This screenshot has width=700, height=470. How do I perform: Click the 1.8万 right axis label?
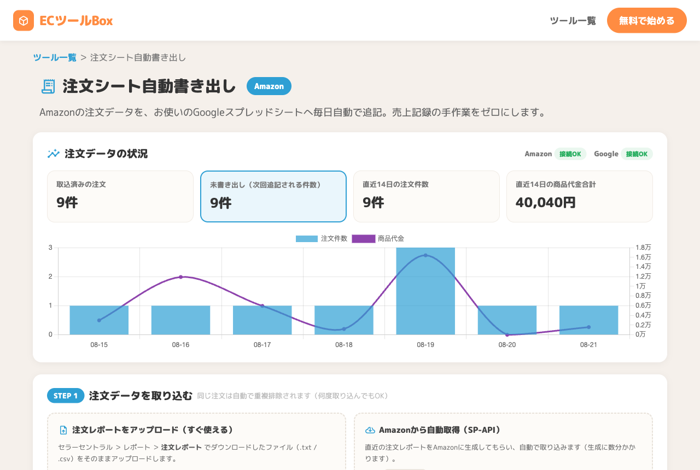[x=644, y=248]
